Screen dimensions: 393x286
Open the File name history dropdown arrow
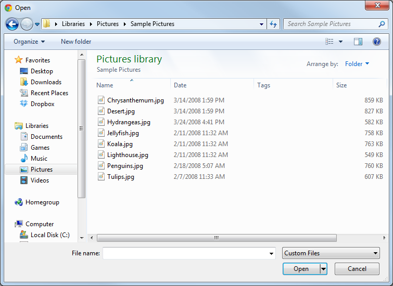pos(271,253)
